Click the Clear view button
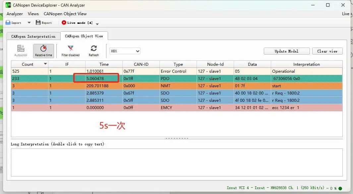The width and height of the screenshot is (353, 194). coord(327,51)
